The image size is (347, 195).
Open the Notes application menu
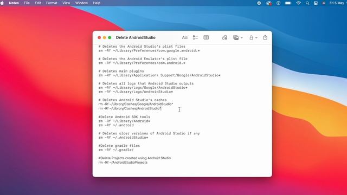click(14, 3)
